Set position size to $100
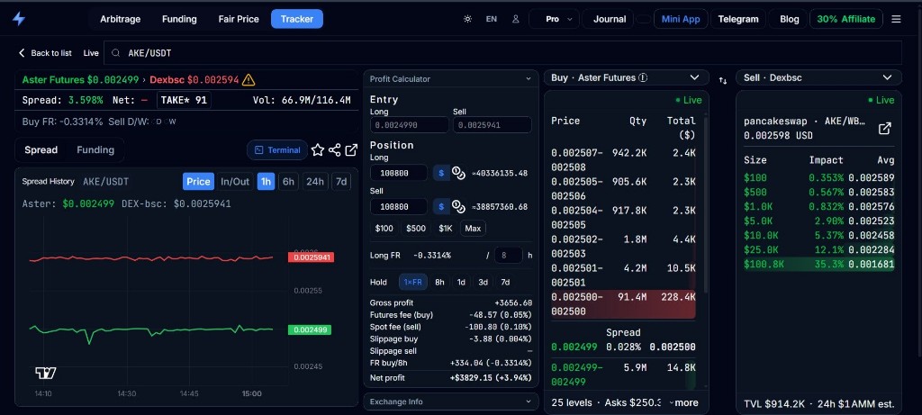The height and width of the screenshot is (415, 922). (384, 228)
